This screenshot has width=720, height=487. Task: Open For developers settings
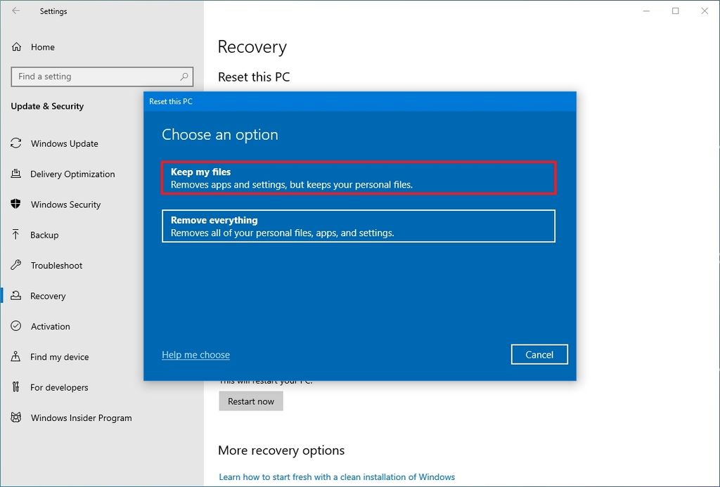(59, 387)
